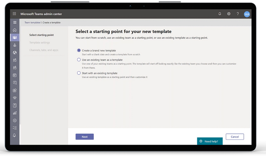Go to the Dashboard home icon
The width and height of the screenshot is (266, 156).
click(15, 30)
